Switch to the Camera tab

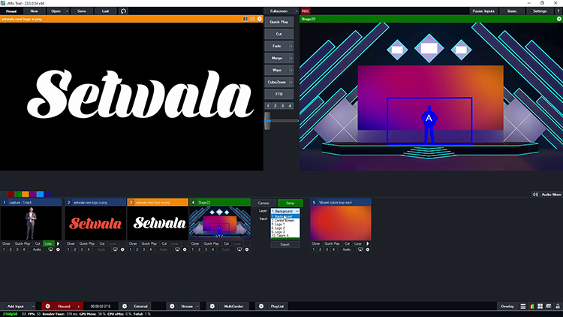tap(263, 203)
